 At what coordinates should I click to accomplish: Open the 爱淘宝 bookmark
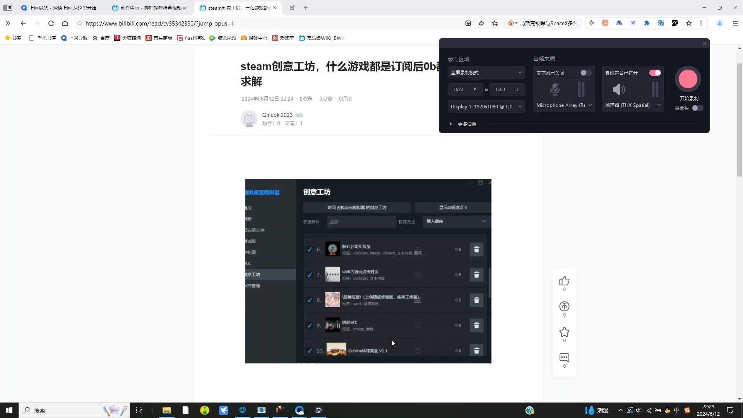point(283,38)
